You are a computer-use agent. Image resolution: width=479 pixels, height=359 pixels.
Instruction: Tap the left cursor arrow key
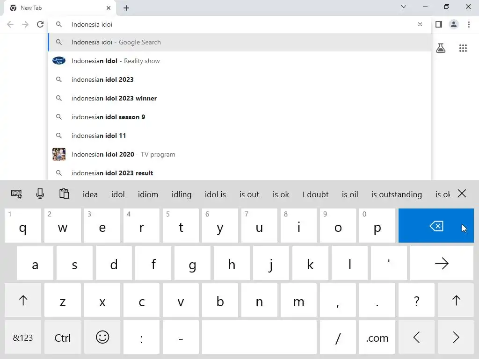416,337
